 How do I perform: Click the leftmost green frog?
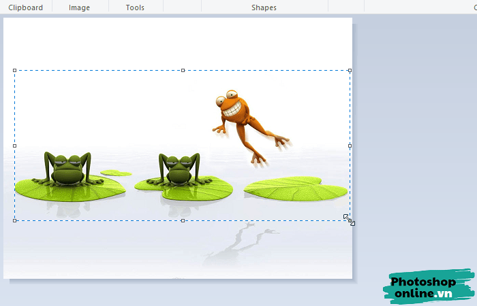pyautogui.click(x=65, y=169)
